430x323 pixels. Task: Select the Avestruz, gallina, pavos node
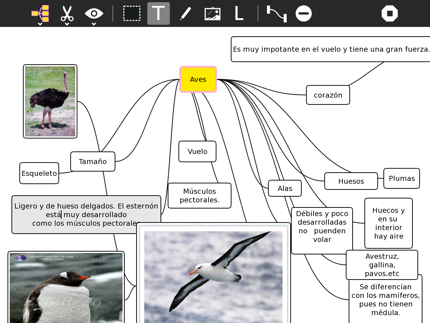point(382,265)
